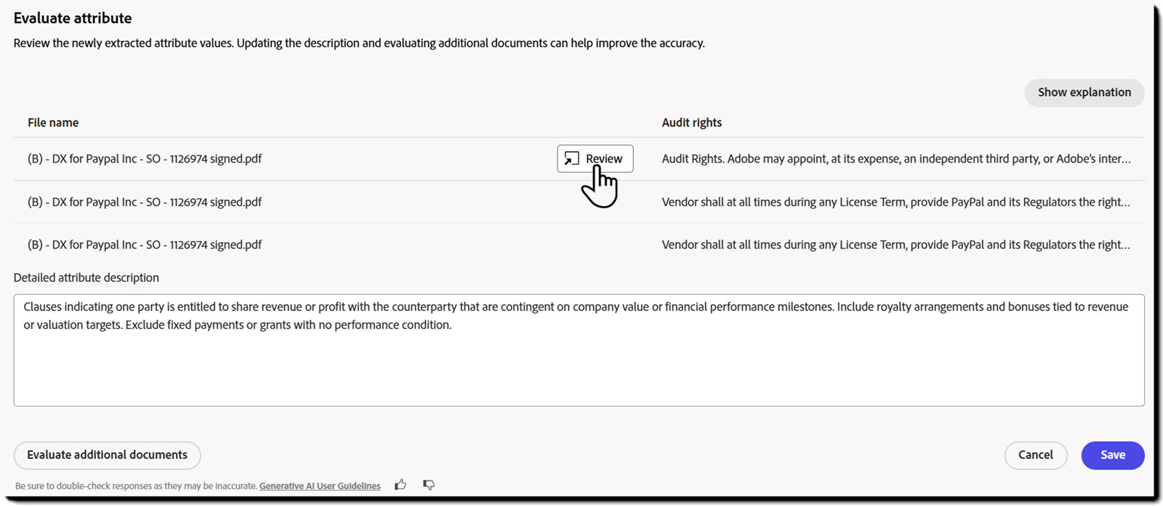The height and width of the screenshot is (506, 1163).
Task: Open the document via the Review button
Action: 595,158
